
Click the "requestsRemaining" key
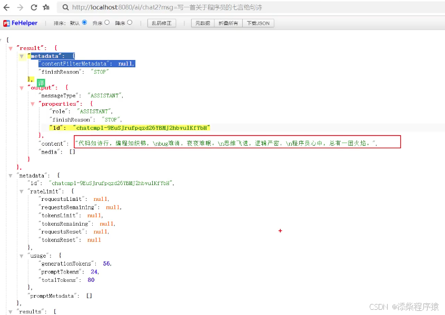point(68,207)
